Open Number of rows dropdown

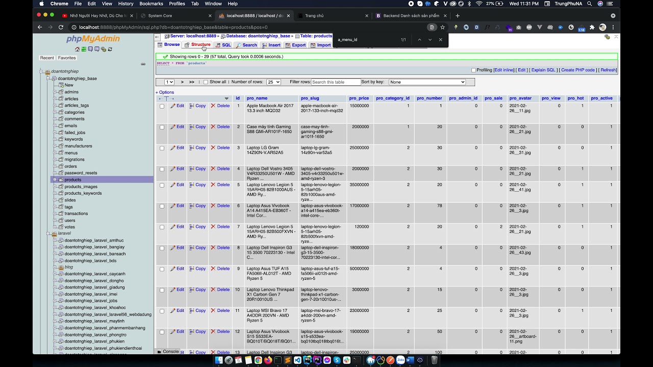point(273,82)
